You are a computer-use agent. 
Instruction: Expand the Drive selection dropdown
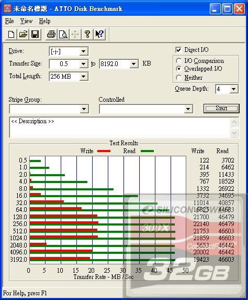pos(83,51)
